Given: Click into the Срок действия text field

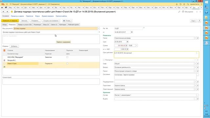Looking at the screenshot, I should pos(157,55).
